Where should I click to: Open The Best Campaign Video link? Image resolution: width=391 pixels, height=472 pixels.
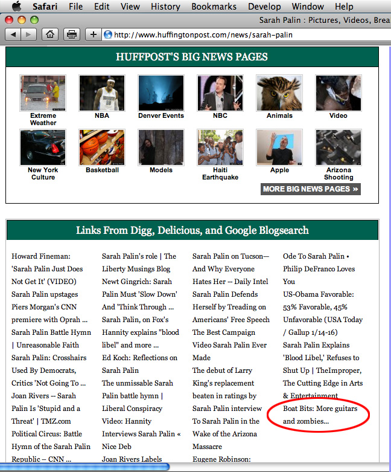(229, 345)
